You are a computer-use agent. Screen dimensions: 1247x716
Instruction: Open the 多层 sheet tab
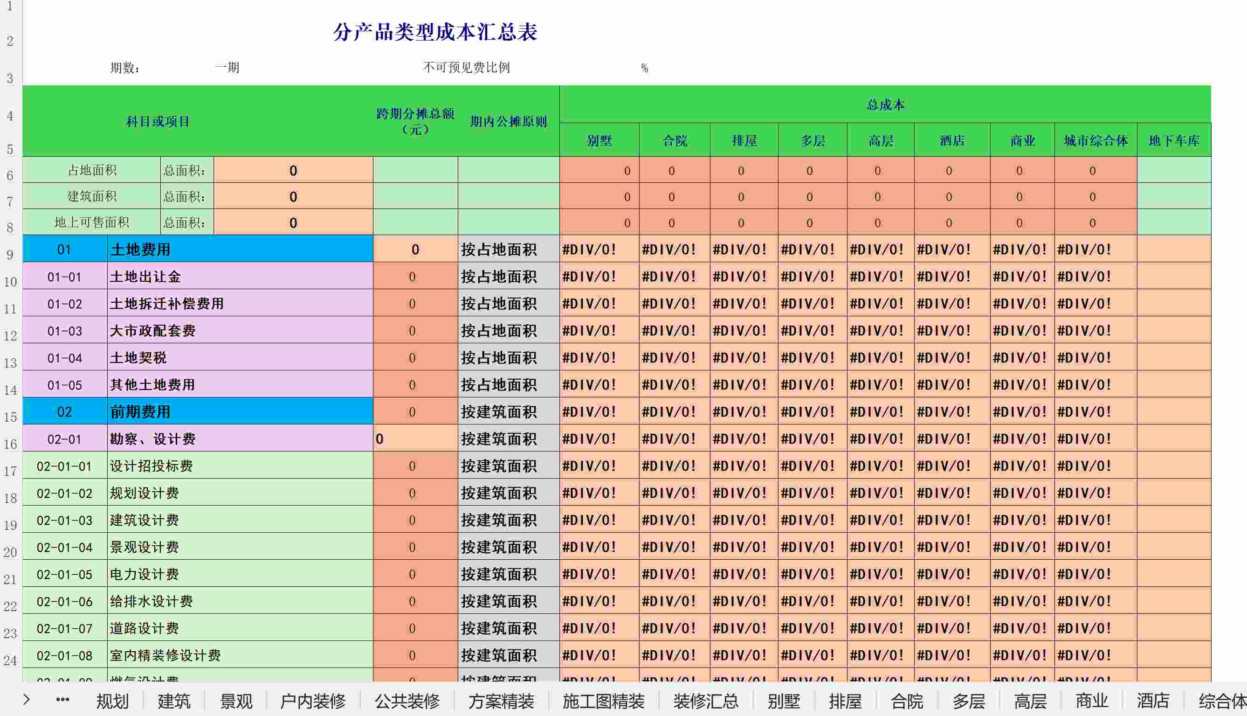point(968,701)
